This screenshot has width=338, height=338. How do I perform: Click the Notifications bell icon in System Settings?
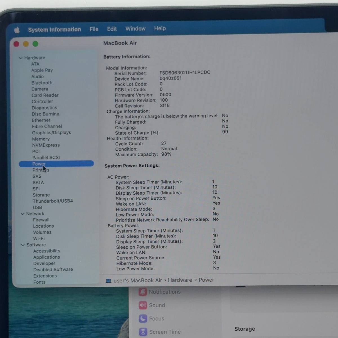[143, 292]
